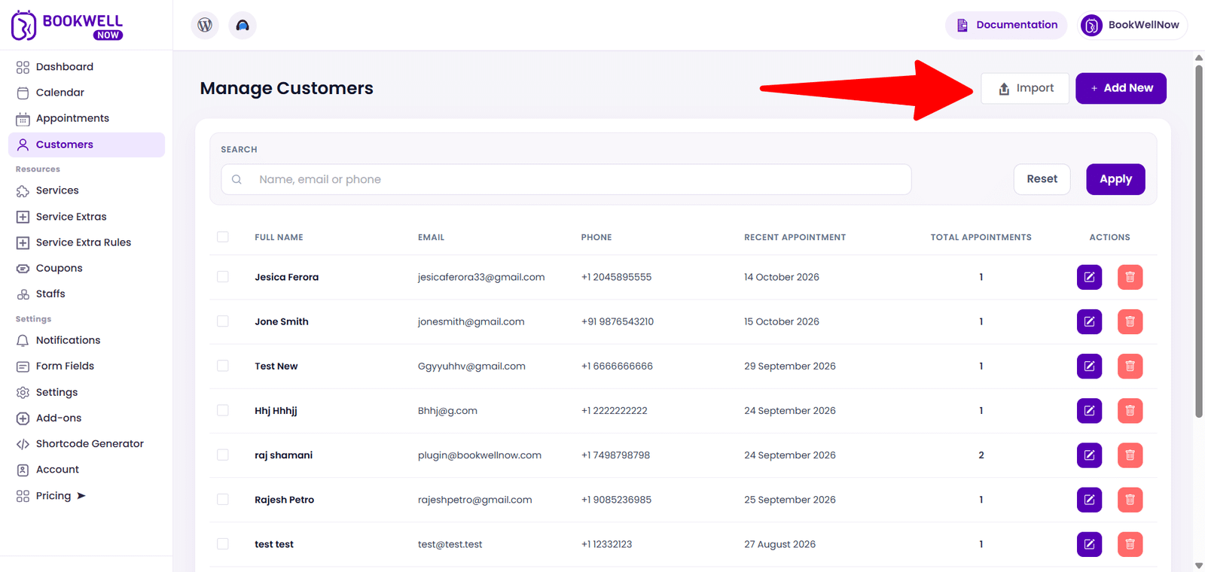Focus the Name, email or phone search field
Screen dimensions: 1205x572
(566, 179)
